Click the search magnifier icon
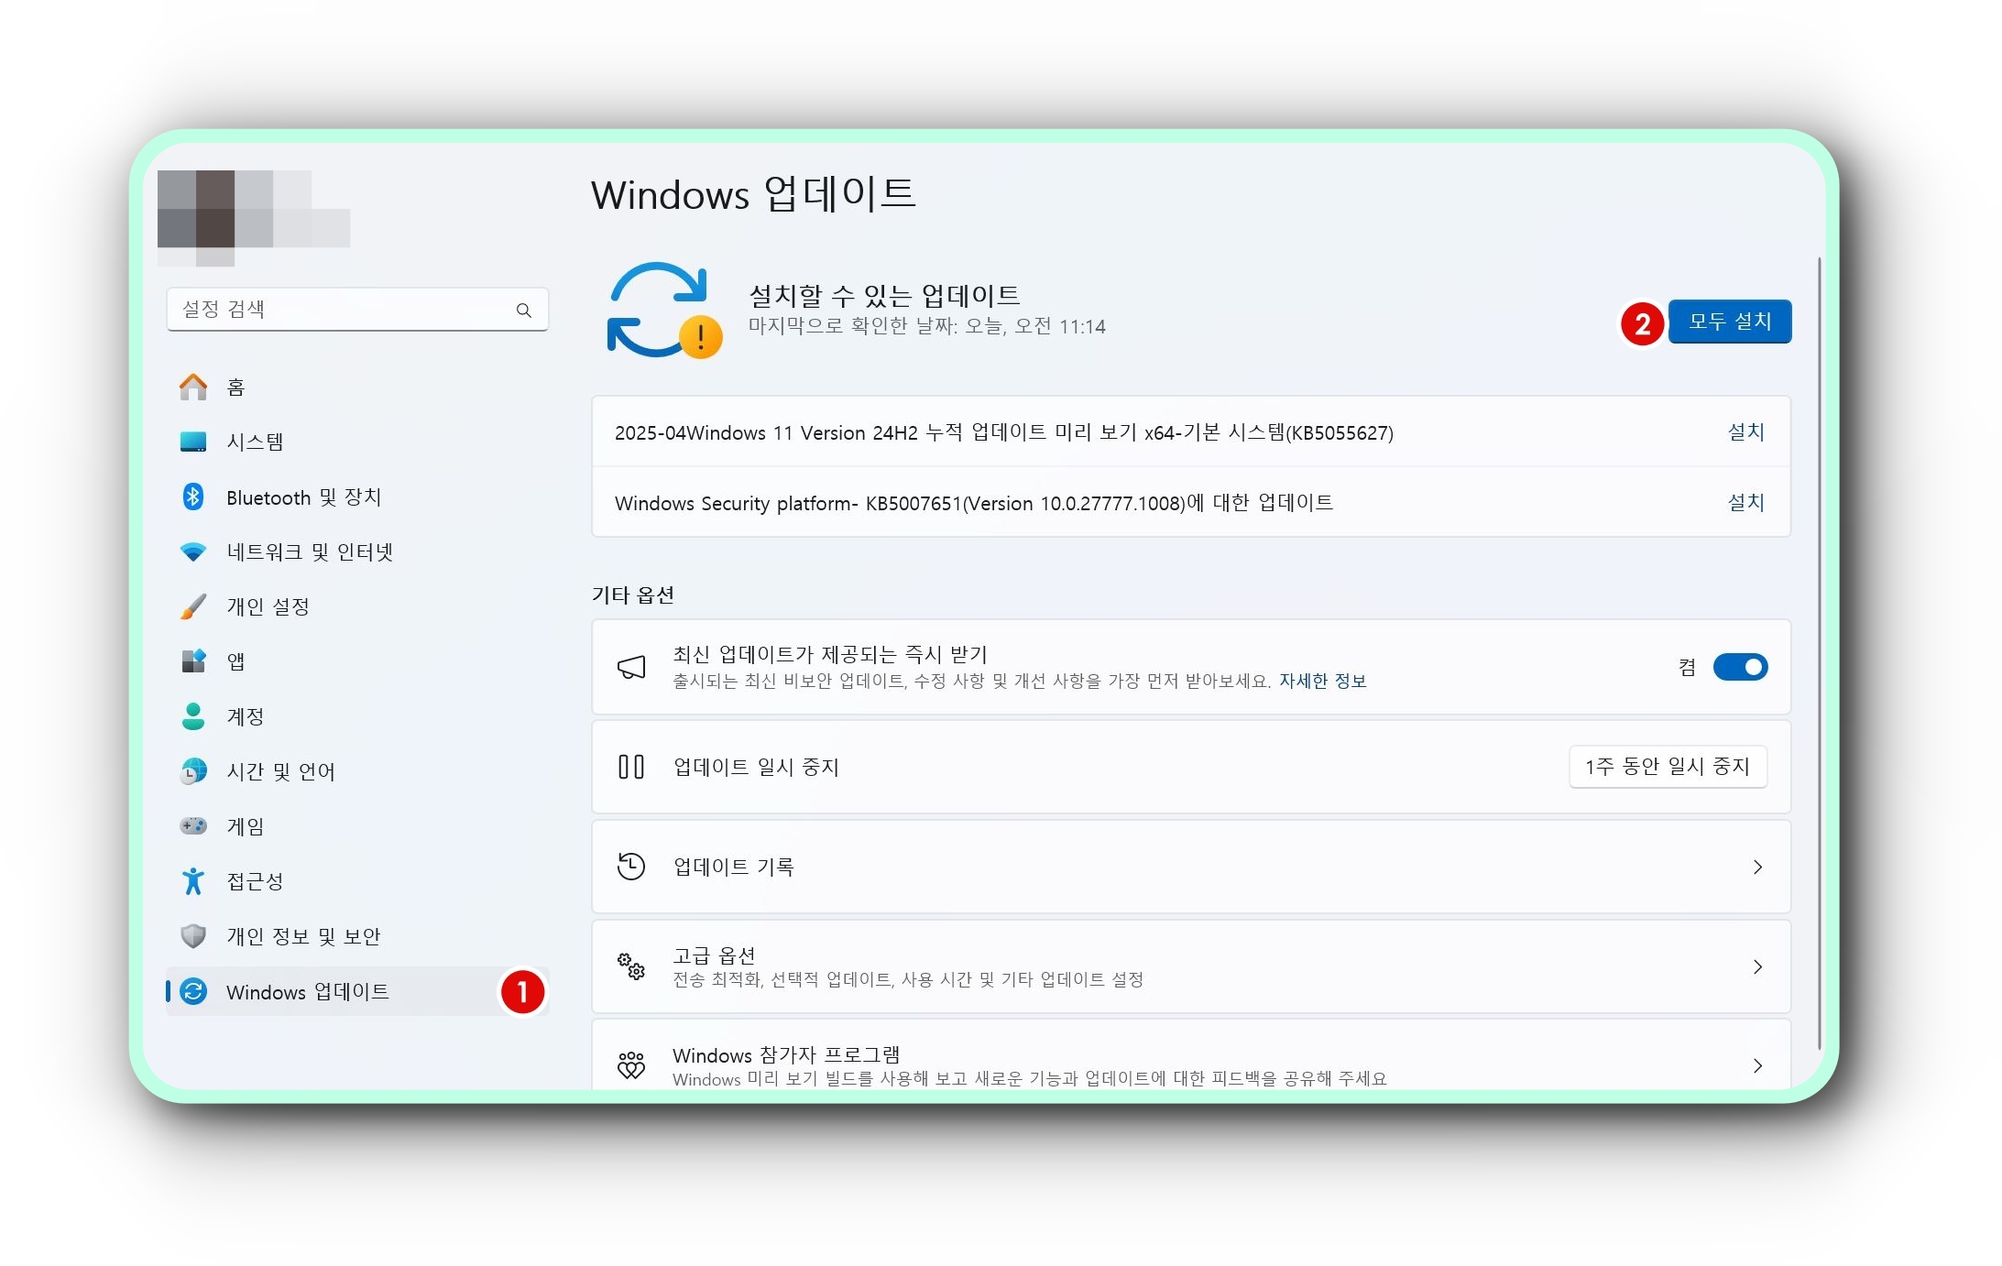This screenshot has width=2002, height=1266. [x=523, y=310]
